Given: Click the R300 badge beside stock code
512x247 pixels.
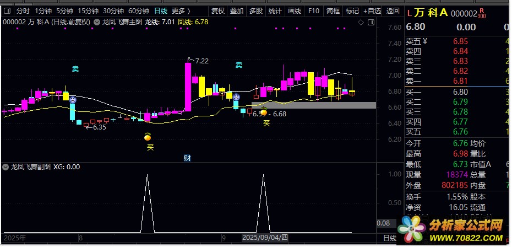Looking at the screenshot, I should [x=482, y=13].
